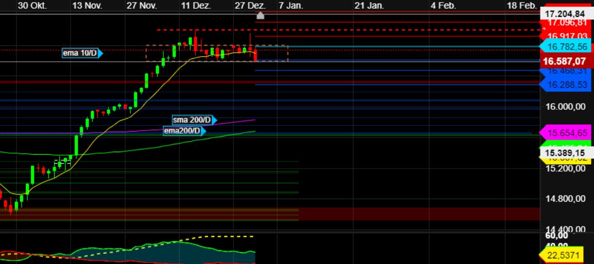Click the 60,00 indicator axis label

tap(557, 236)
